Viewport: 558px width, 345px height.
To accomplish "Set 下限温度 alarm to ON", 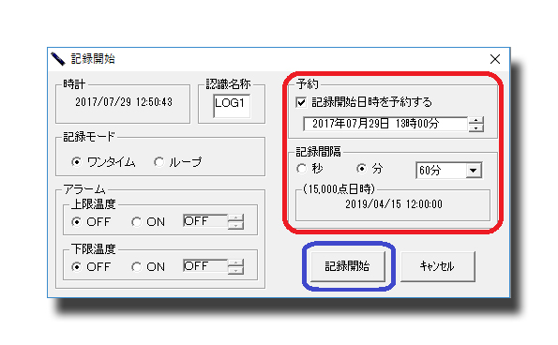I will pyautogui.click(x=136, y=267).
